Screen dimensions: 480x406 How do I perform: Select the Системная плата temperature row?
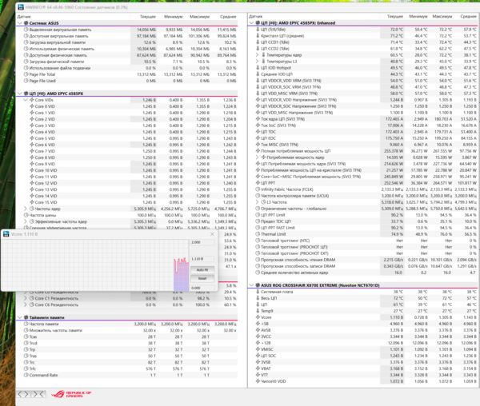363,292
